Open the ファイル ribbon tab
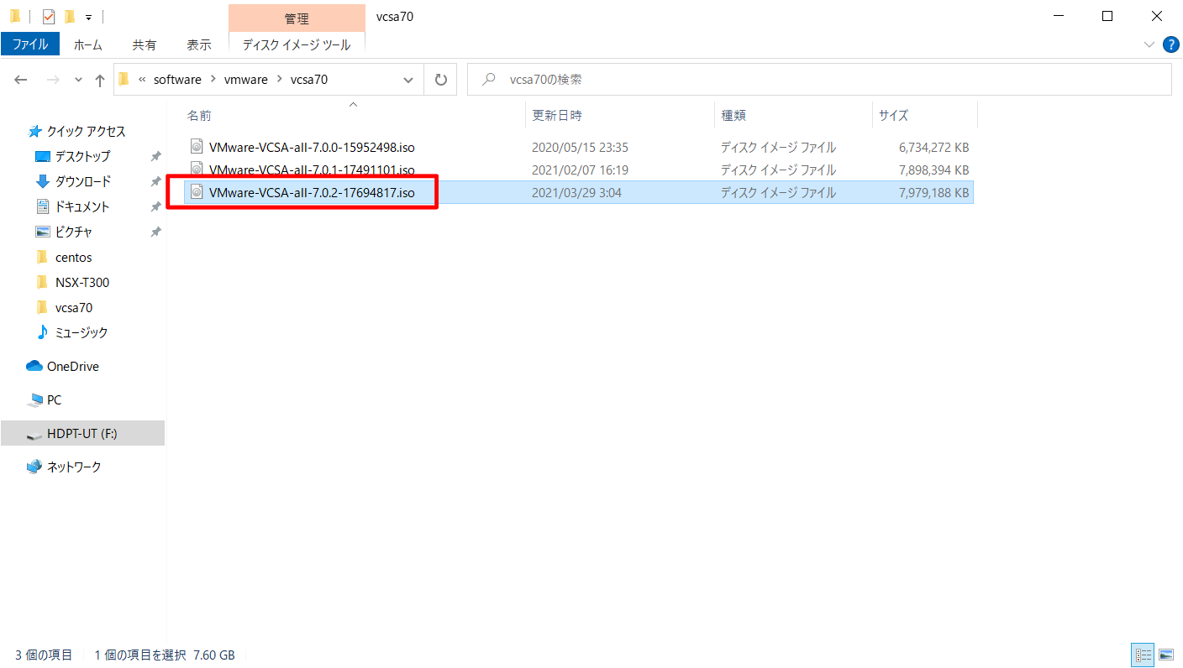Screen dimensions: 1183x668 (x=30, y=44)
